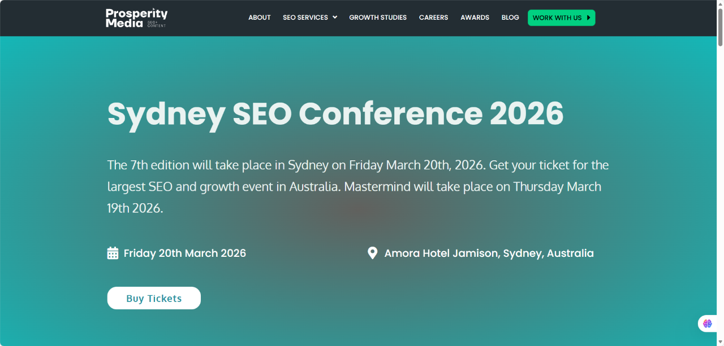Viewport: 724px width, 346px height.
Task: Go to GROWTH STUDIES
Action: point(378,17)
